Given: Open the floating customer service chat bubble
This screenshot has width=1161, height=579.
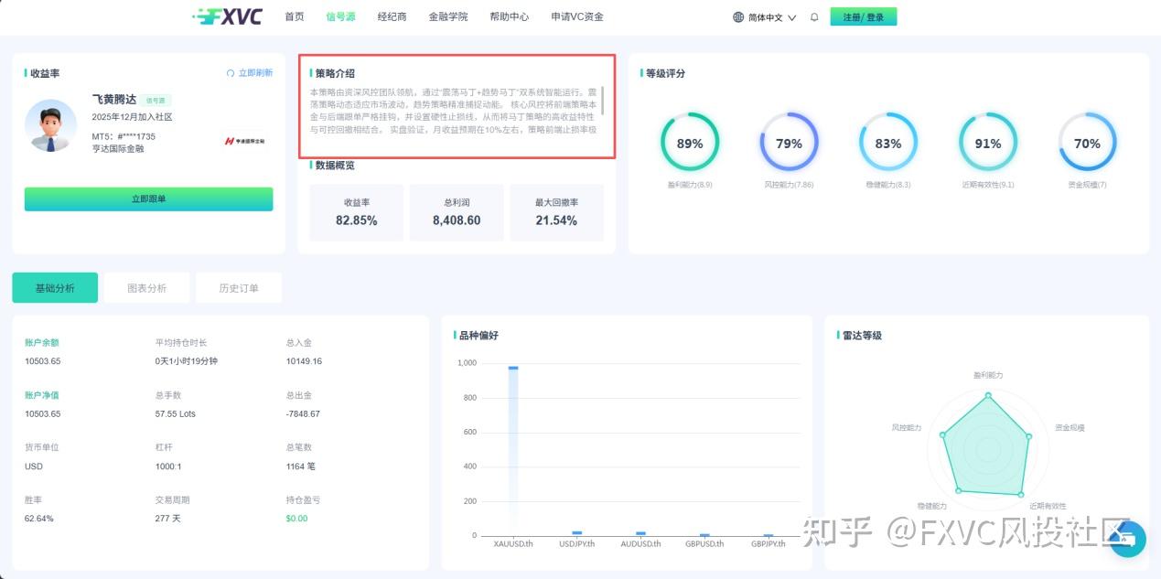Looking at the screenshot, I should [1129, 539].
